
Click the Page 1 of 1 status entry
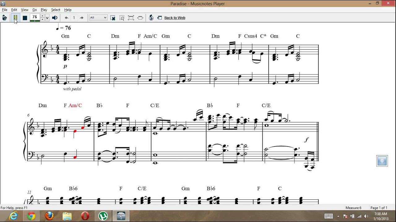coord(379,208)
